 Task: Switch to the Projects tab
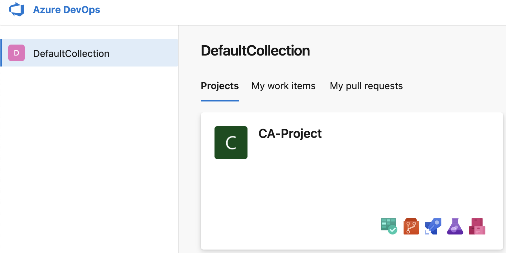[220, 86]
